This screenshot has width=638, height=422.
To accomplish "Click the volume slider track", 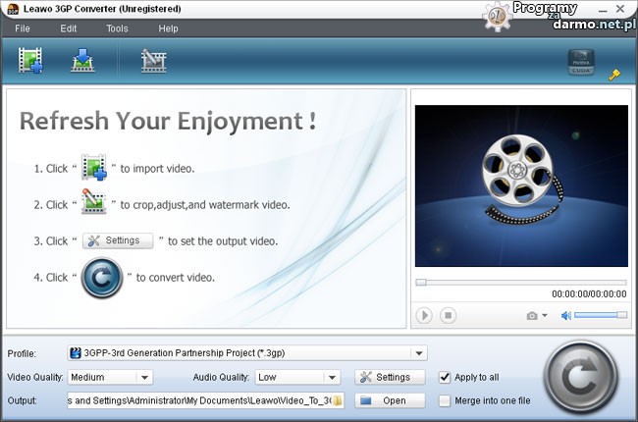I will (x=601, y=315).
